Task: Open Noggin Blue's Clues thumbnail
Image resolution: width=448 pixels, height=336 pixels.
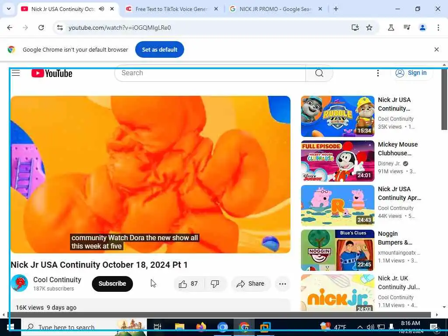Action: pos(337,250)
